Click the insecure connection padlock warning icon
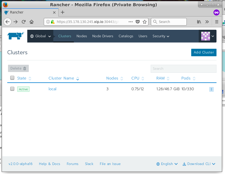The image size is (225, 174). pos(53,22)
